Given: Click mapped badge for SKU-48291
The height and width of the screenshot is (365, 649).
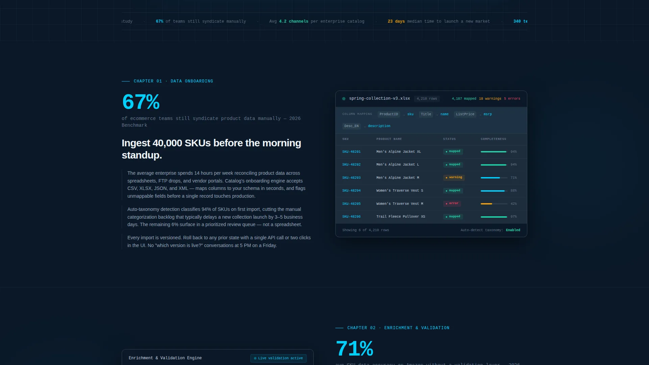Looking at the screenshot, I should tap(453, 151).
